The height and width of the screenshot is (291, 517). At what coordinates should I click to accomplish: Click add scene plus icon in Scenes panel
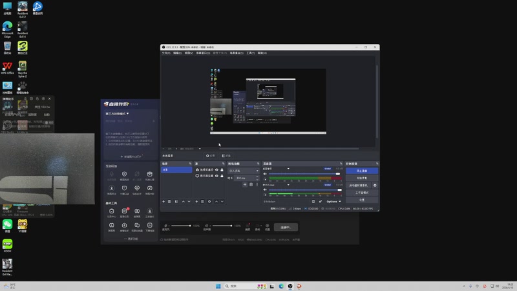pyautogui.click(x=164, y=201)
